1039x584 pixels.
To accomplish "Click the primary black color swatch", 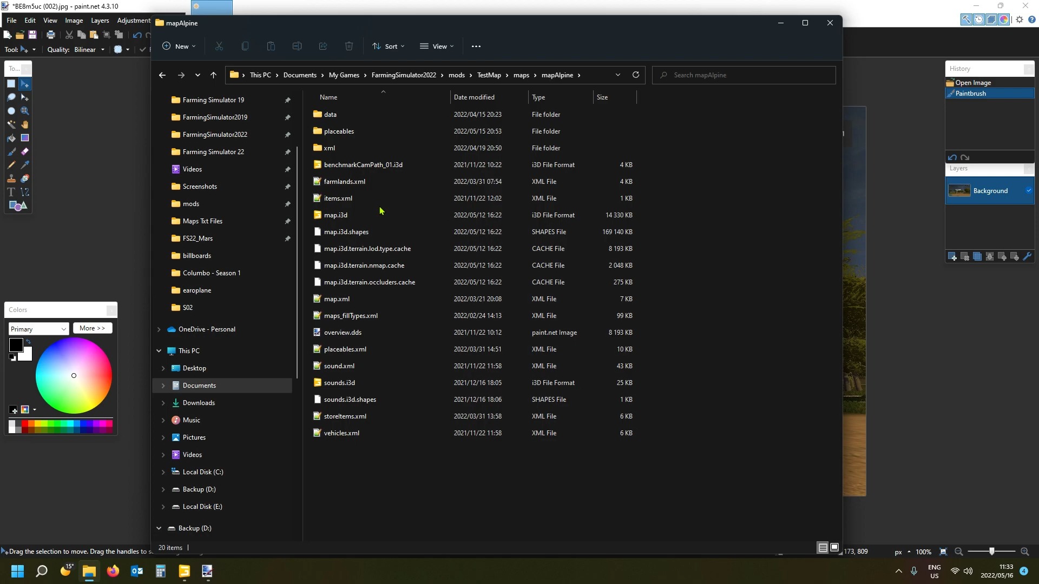I will 16,345.
